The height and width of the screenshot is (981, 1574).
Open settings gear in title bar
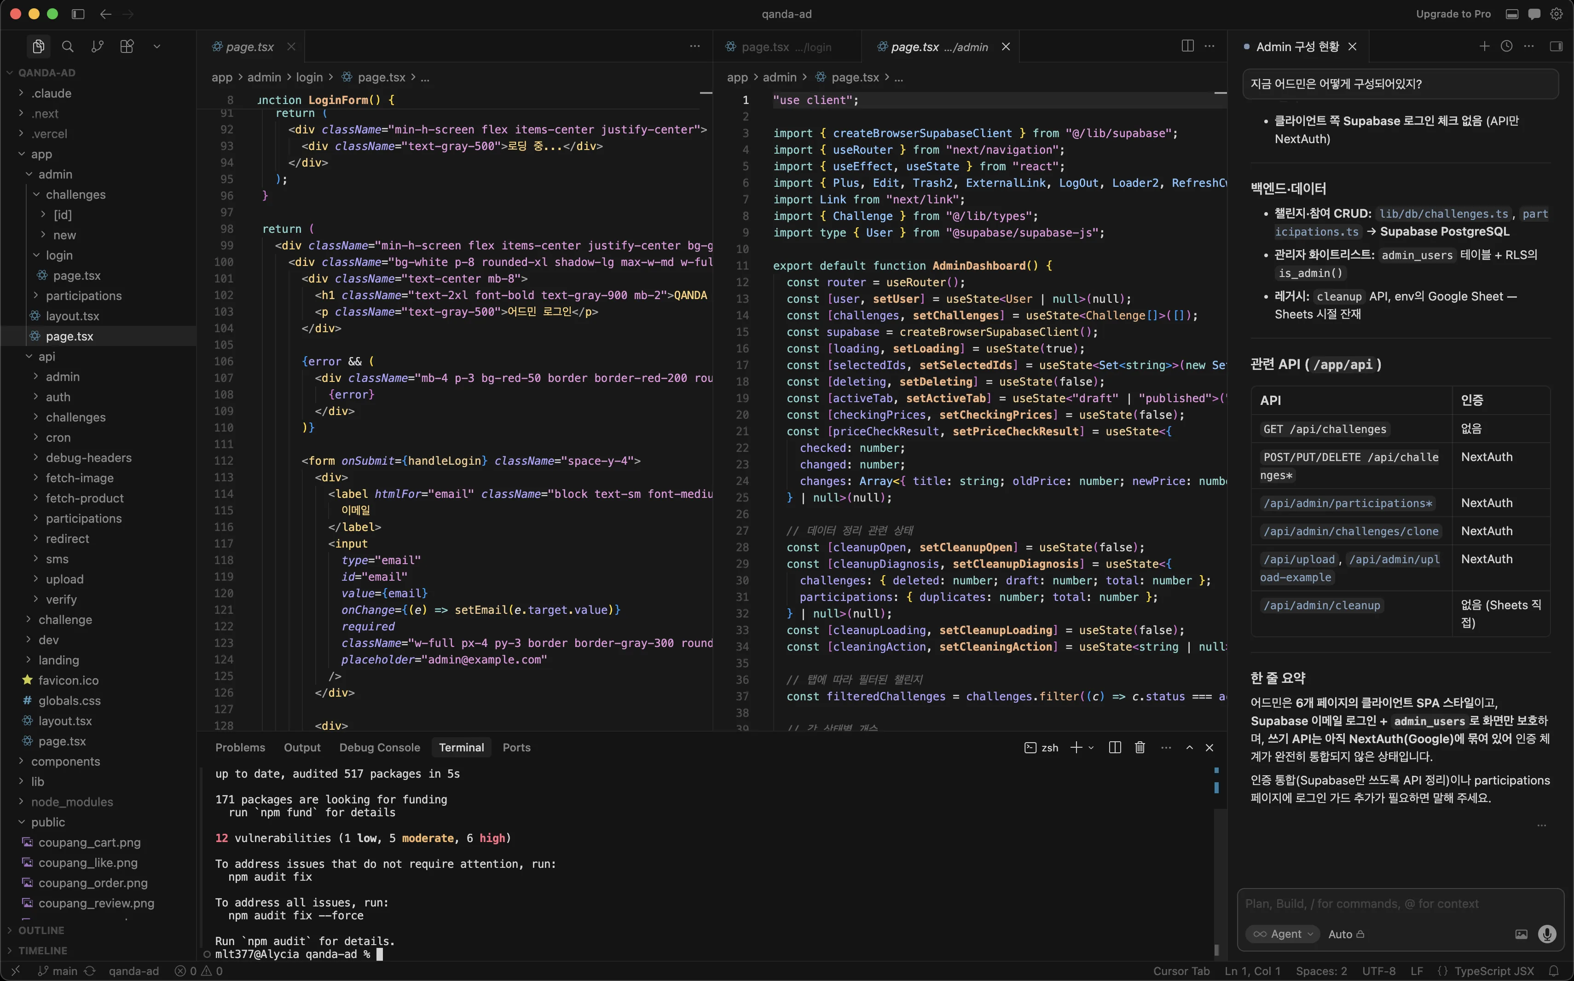(x=1556, y=14)
